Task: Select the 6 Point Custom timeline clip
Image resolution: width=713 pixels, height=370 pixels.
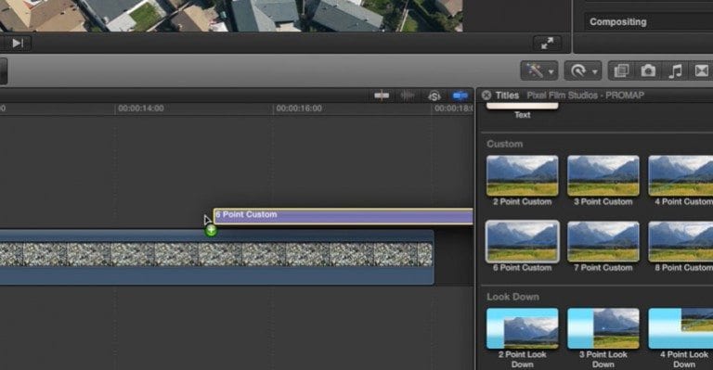Action: (x=344, y=216)
